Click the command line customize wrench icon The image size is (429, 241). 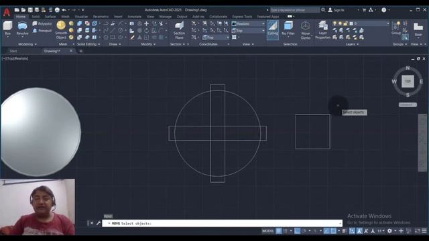pos(99,223)
